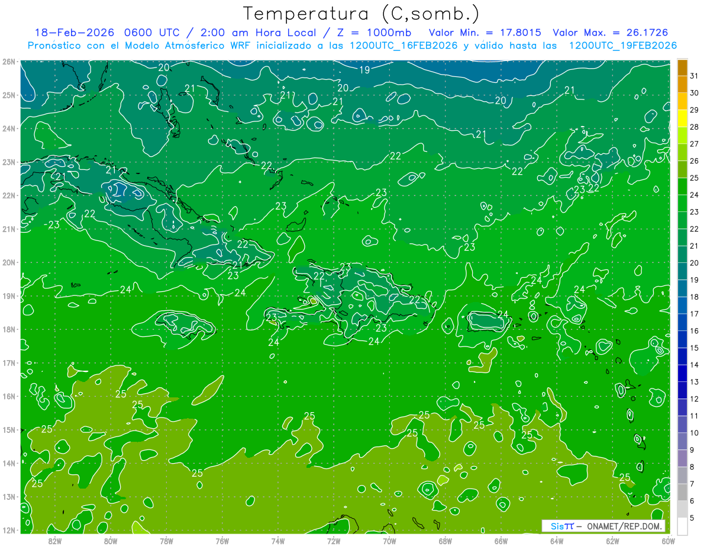Screen dimensions: 710x549
Task: Click 'Valor Min. = 17.8015'
Action: click(485, 33)
